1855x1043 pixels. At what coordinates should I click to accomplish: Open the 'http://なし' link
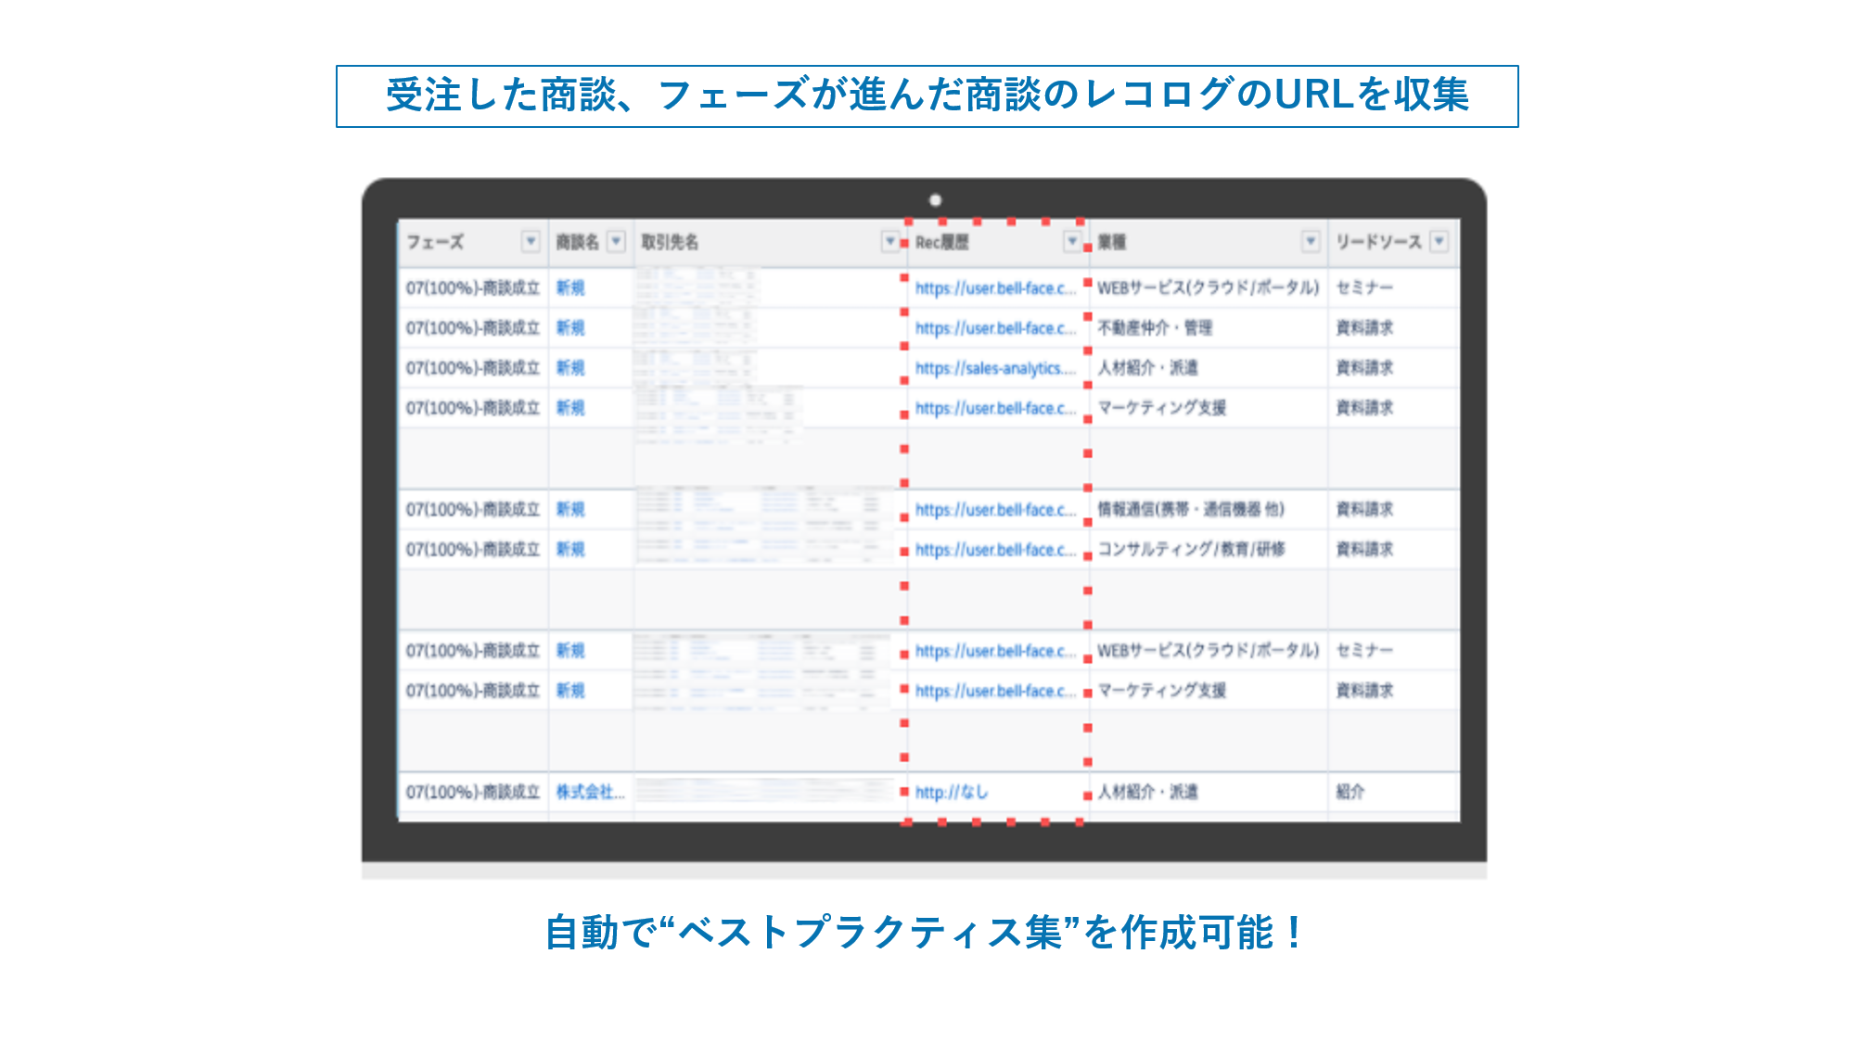[952, 792]
